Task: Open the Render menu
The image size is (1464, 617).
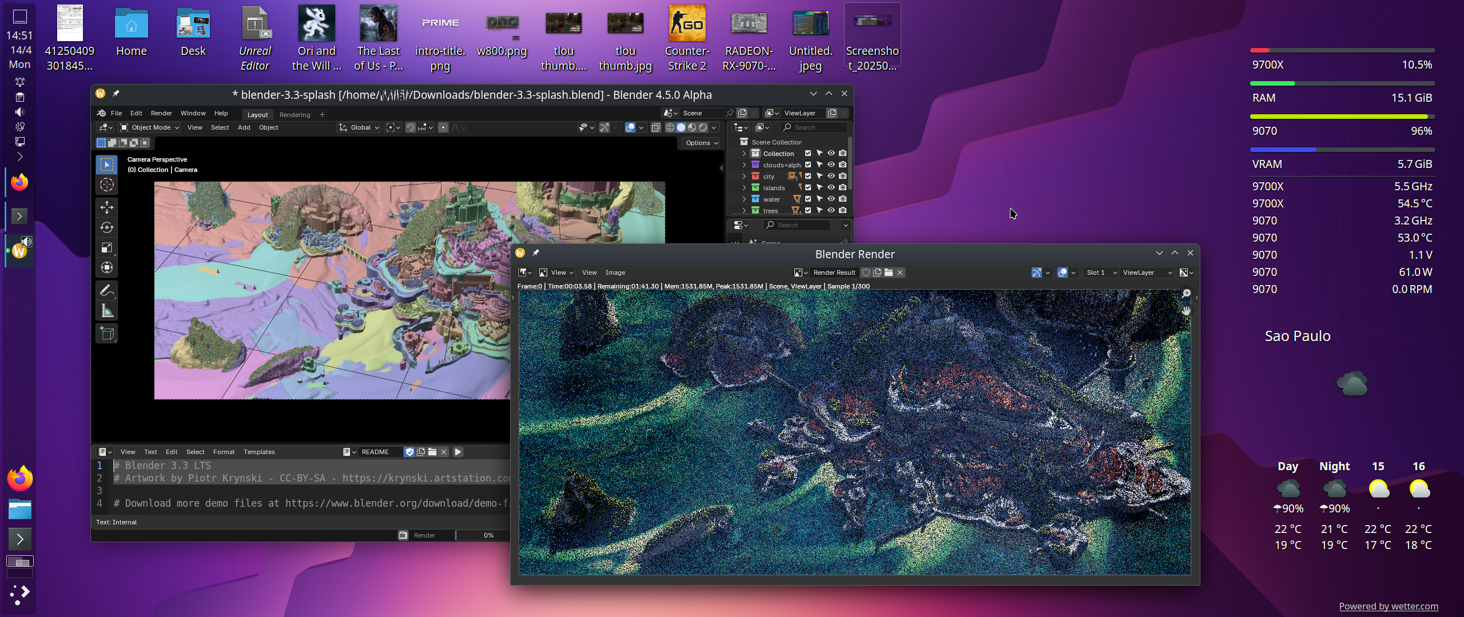Action: [161, 113]
